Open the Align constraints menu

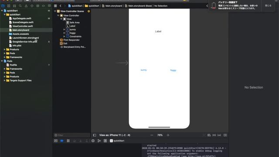209,135
